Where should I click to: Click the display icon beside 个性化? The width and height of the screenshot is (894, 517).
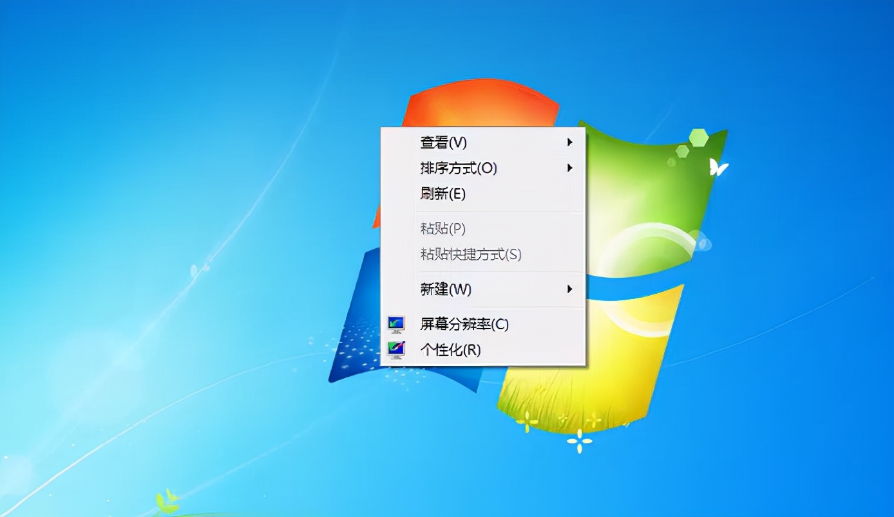click(397, 350)
